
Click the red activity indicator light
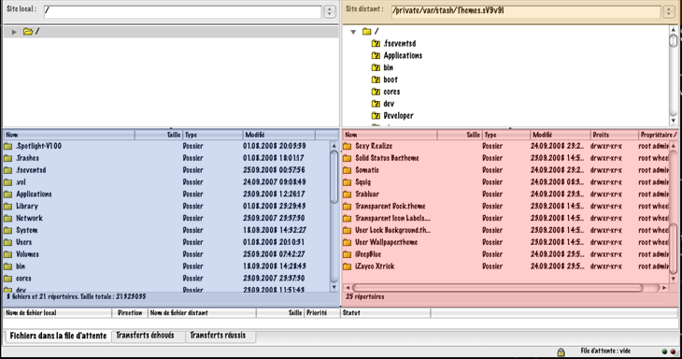tap(673, 352)
